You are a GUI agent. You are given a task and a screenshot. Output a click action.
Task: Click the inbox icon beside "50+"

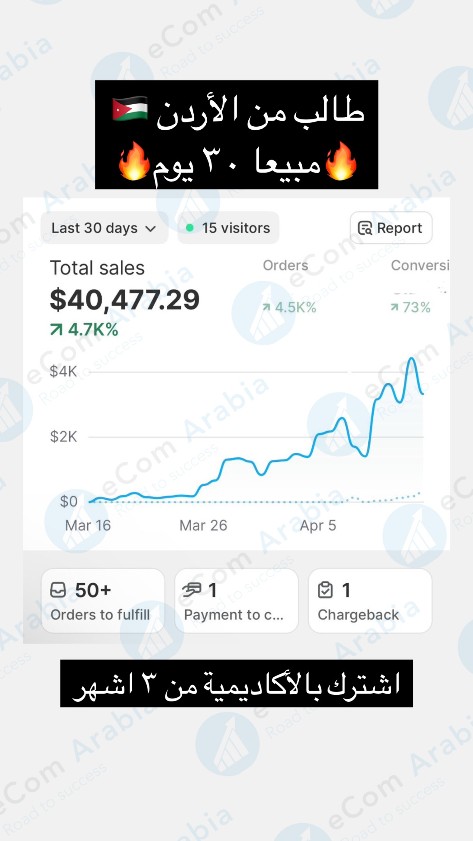58,590
